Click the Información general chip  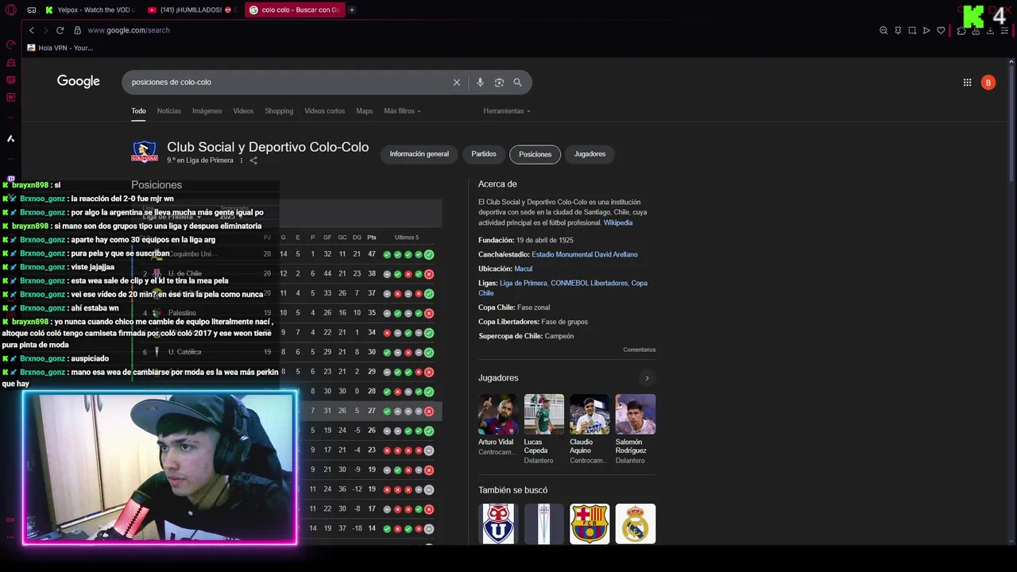tap(419, 154)
